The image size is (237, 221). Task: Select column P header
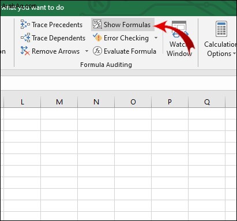coord(170,102)
